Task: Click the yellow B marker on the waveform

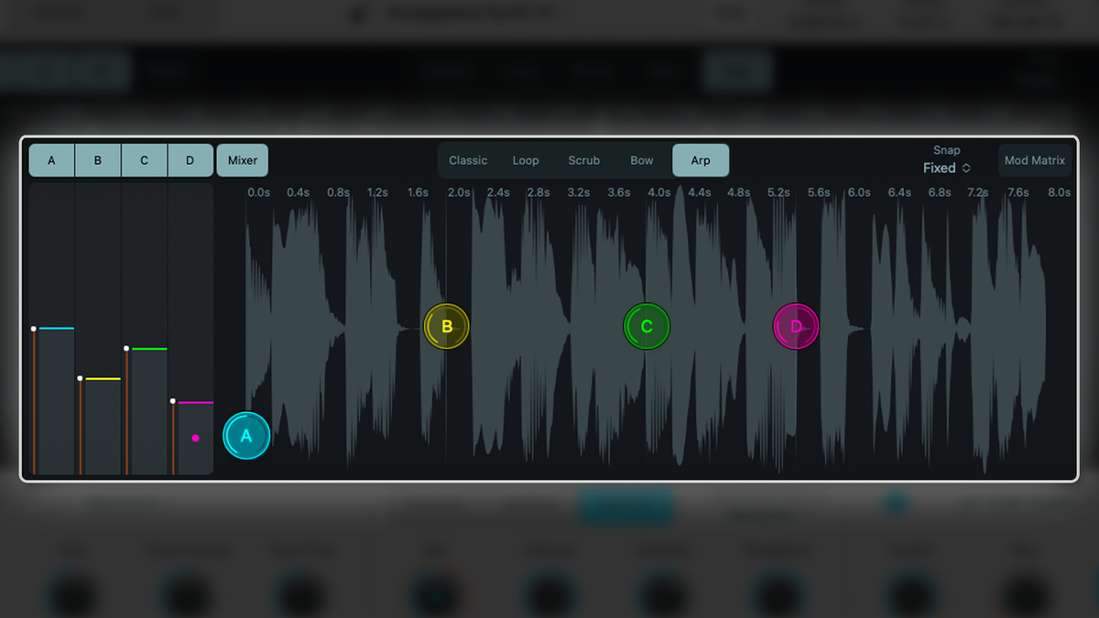Action: [x=446, y=326]
